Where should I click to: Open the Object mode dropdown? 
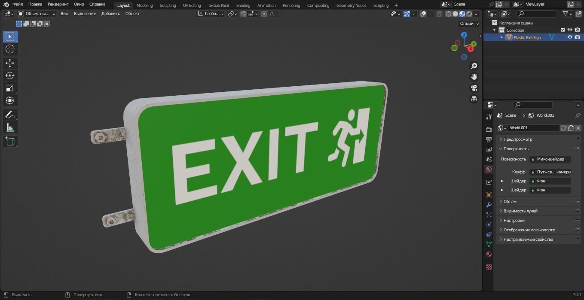click(36, 14)
